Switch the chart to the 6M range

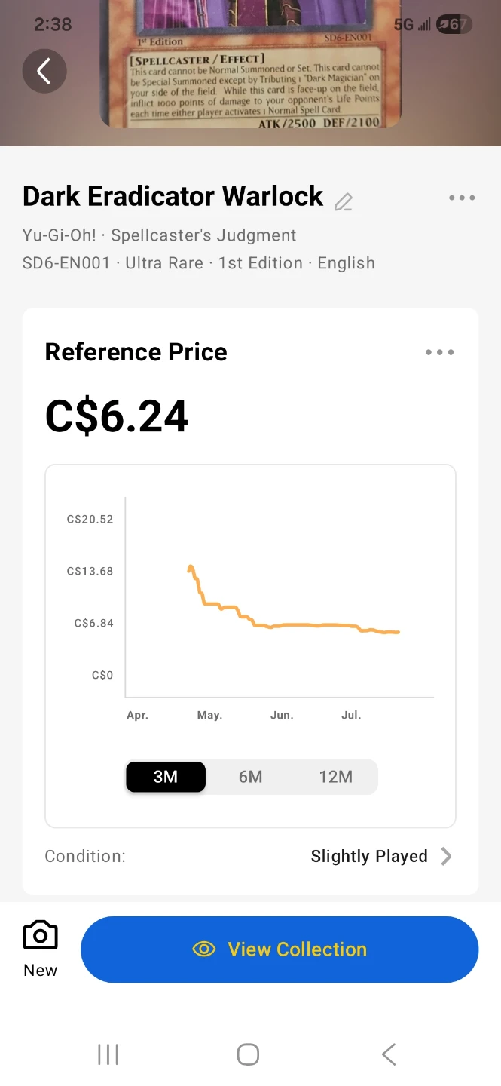[x=251, y=777]
